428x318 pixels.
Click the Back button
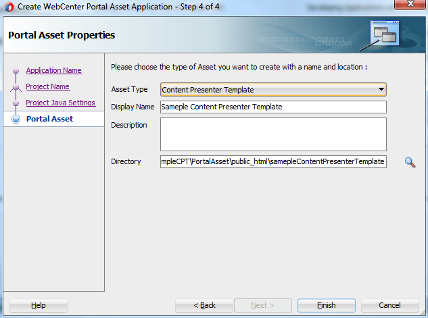click(x=204, y=305)
